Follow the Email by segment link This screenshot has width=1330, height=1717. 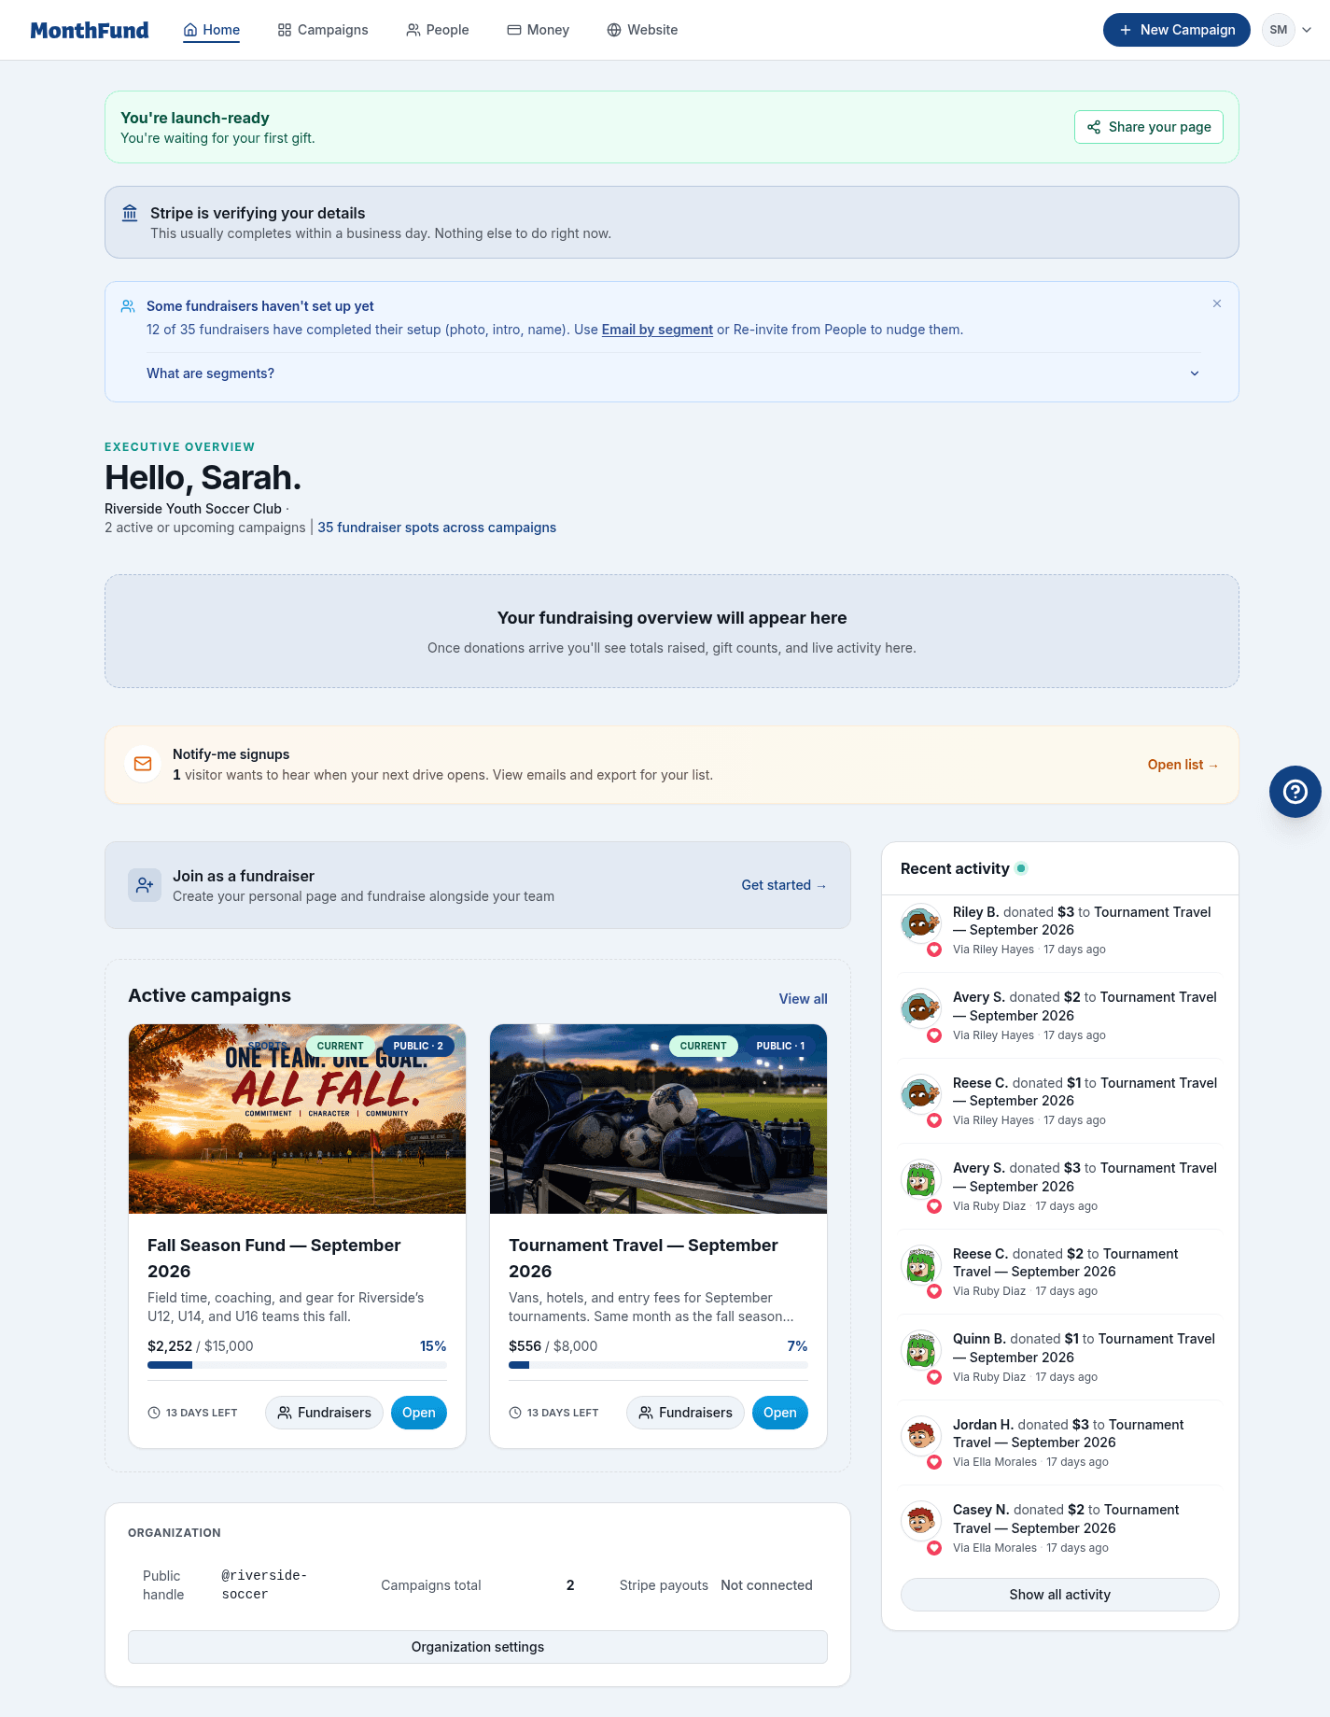[657, 330]
